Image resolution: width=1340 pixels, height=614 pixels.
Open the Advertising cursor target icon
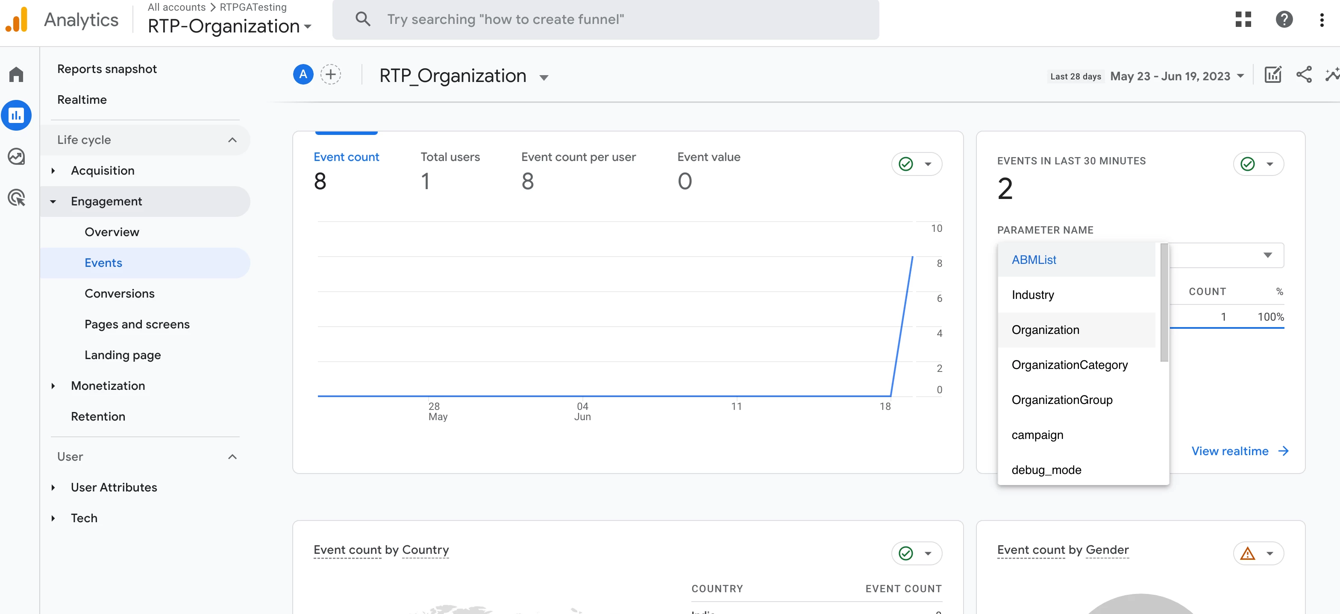16,198
